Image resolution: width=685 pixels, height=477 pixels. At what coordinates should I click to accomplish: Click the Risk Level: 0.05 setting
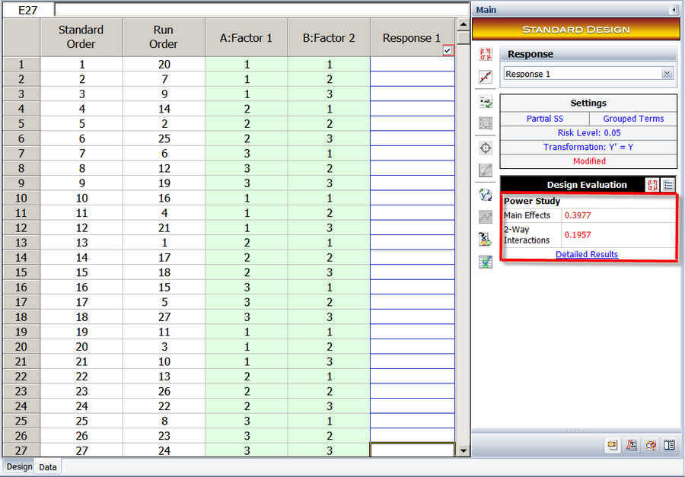(x=588, y=133)
